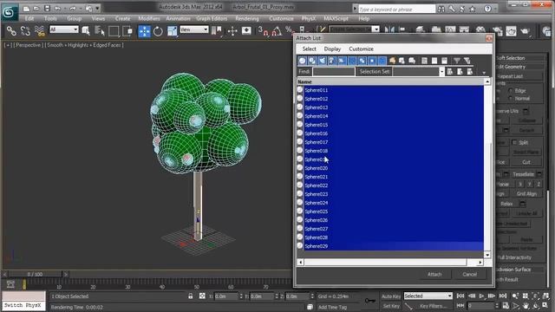Open the Modifiers menu

pos(149,18)
